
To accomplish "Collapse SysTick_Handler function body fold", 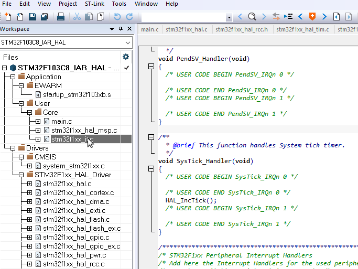I will 151,169.
